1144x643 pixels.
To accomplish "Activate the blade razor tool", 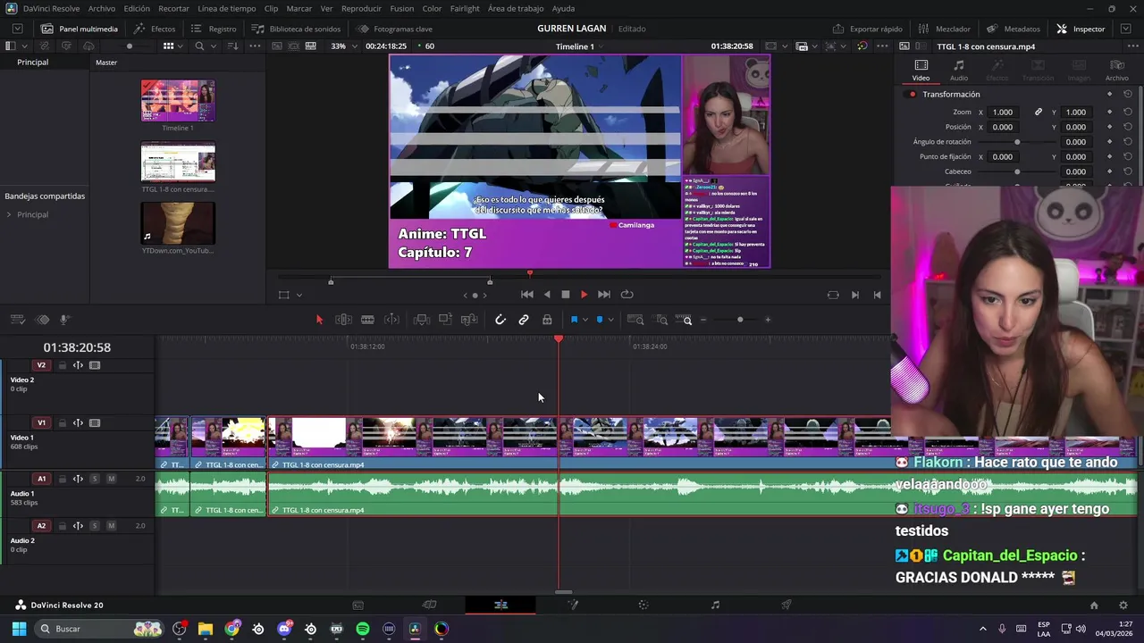I will point(367,320).
